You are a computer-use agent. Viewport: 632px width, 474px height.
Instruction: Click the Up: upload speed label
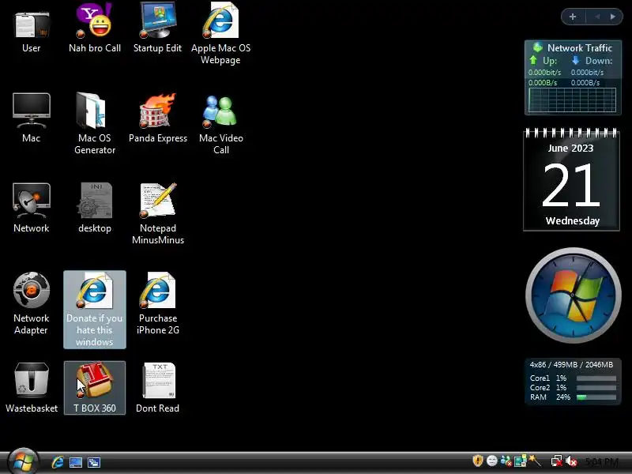(550, 61)
